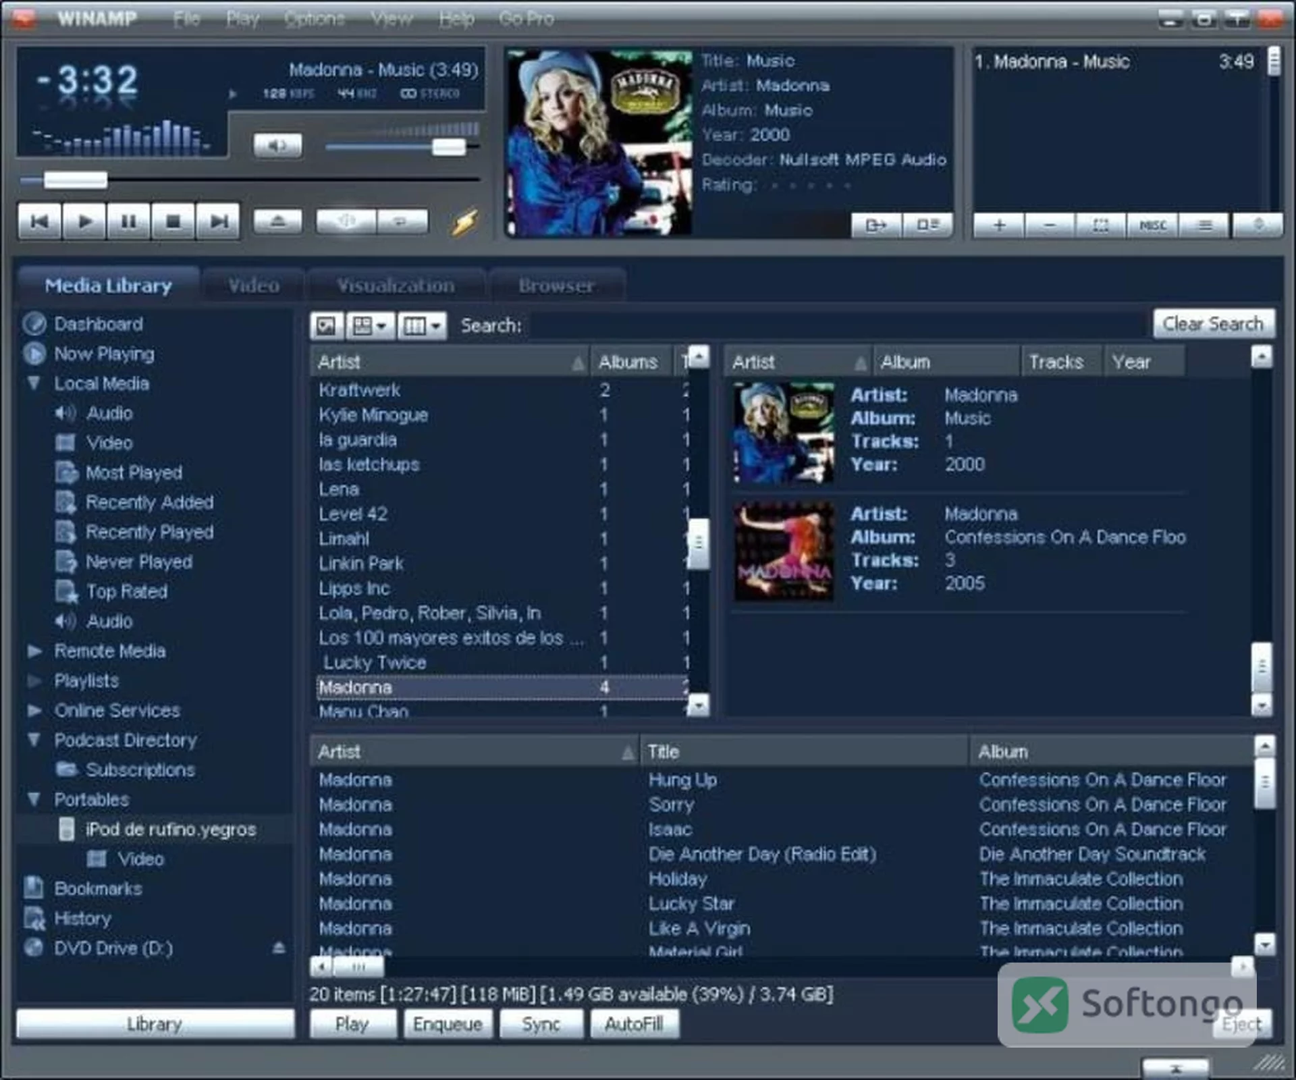Screen dimensions: 1296x1080
Task: Click the Sync button
Action: pos(541,1024)
